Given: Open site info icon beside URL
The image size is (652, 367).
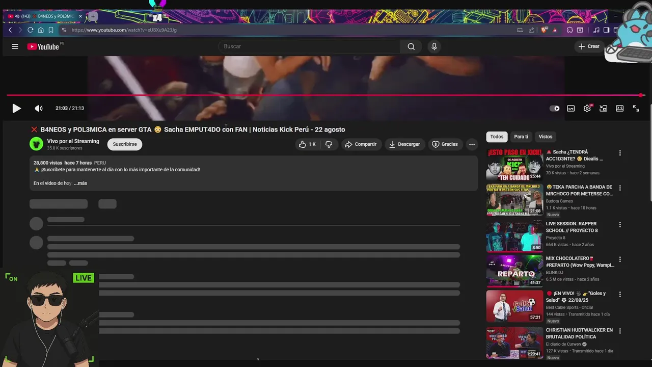Looking at the screenshot, I should 64,30.
